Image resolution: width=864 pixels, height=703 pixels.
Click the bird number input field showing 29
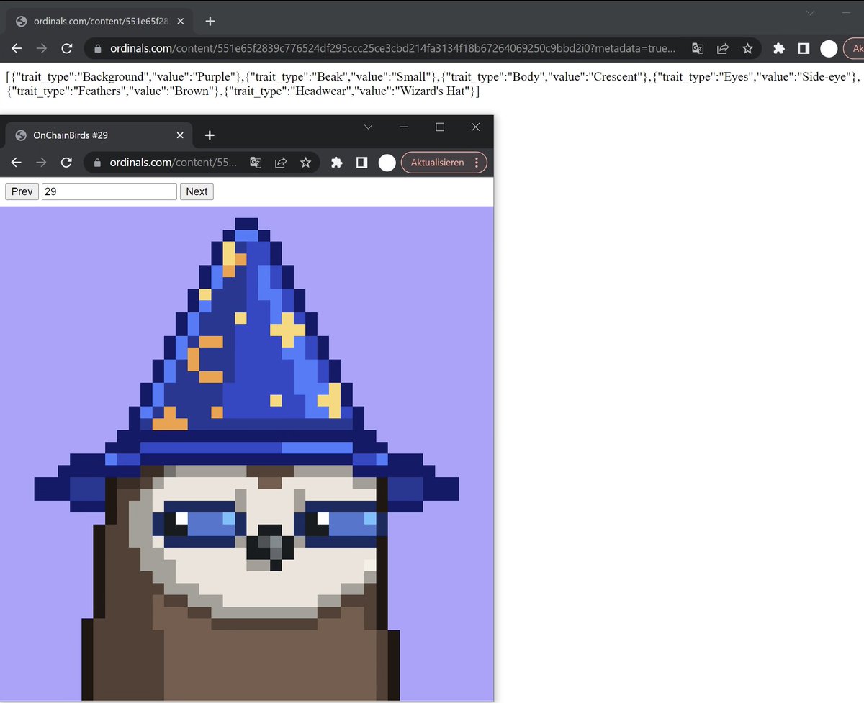(x=108, y=191)
